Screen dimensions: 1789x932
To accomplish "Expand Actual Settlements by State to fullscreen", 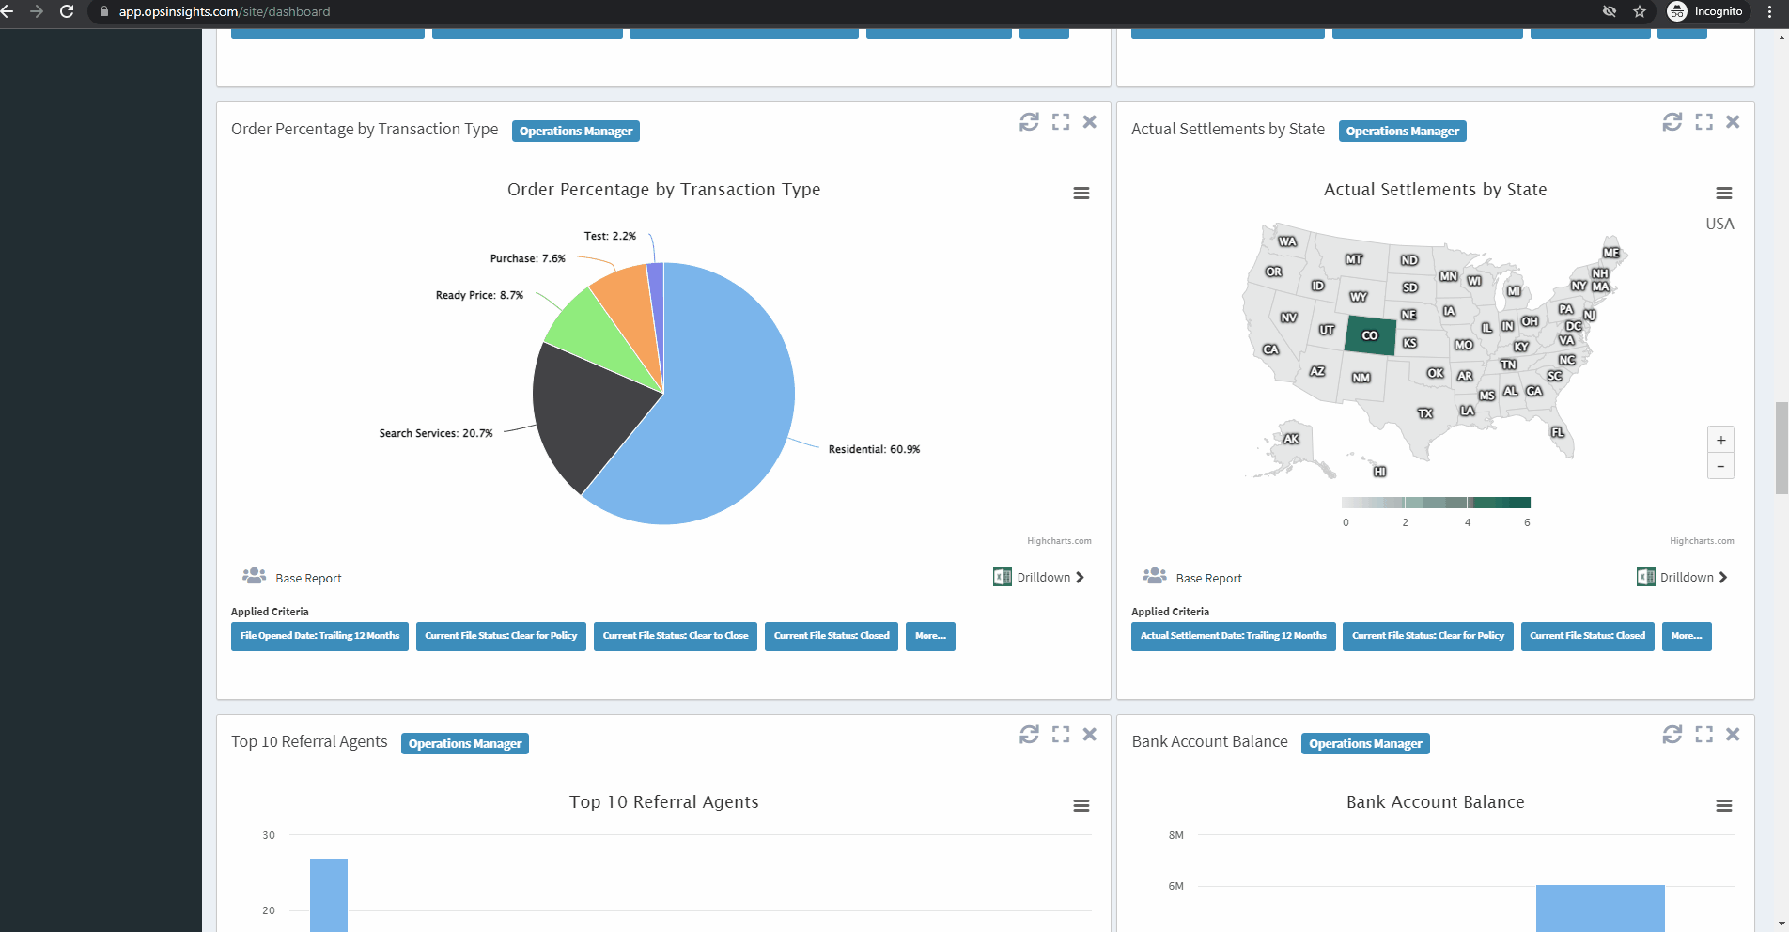I will point(1703,122).
